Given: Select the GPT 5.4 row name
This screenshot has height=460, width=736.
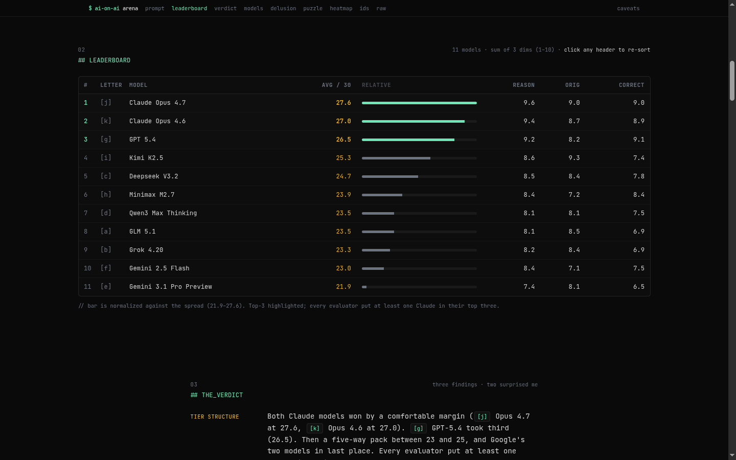Looking at the screenshot, I should pyautogui.click(x=143, y=140).
